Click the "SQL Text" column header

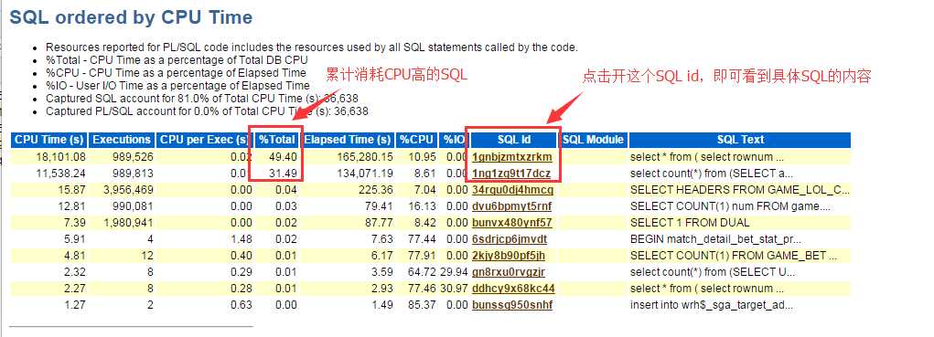(740, 140)
